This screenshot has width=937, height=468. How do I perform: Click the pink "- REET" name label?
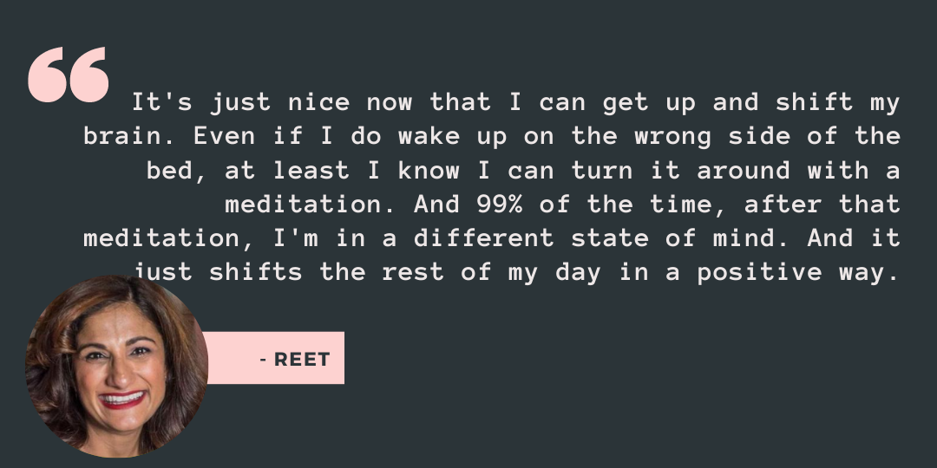(276, 358)
